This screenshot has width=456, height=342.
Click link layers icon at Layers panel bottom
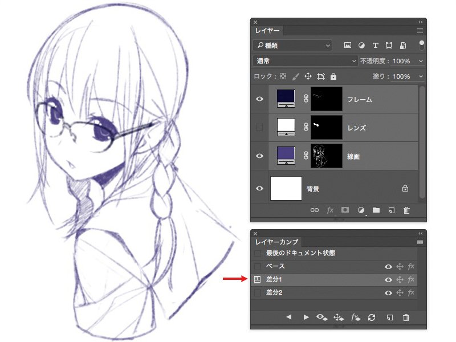point(315,210)
